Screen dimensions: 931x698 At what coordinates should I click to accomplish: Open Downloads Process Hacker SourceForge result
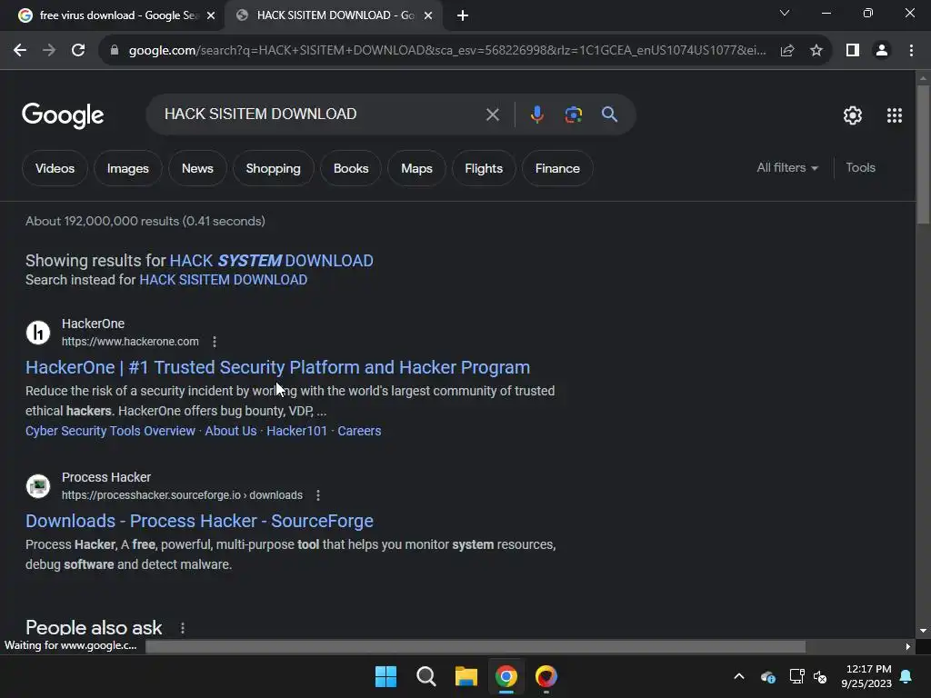(x=199, y=521)
